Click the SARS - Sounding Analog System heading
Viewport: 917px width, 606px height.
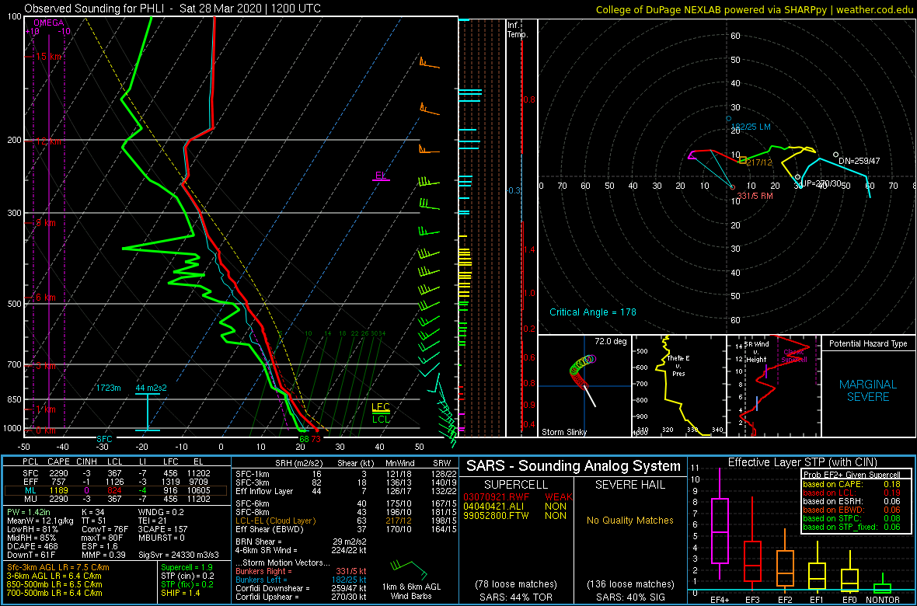[574, 467]
